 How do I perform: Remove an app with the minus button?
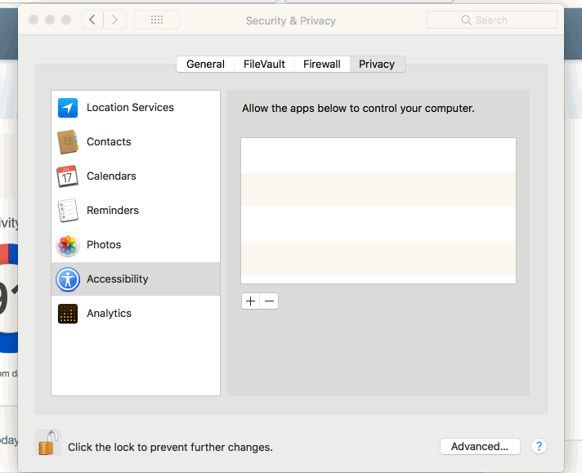pos(269,301)
